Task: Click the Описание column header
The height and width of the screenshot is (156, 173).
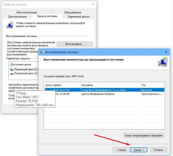Action: 110,85
